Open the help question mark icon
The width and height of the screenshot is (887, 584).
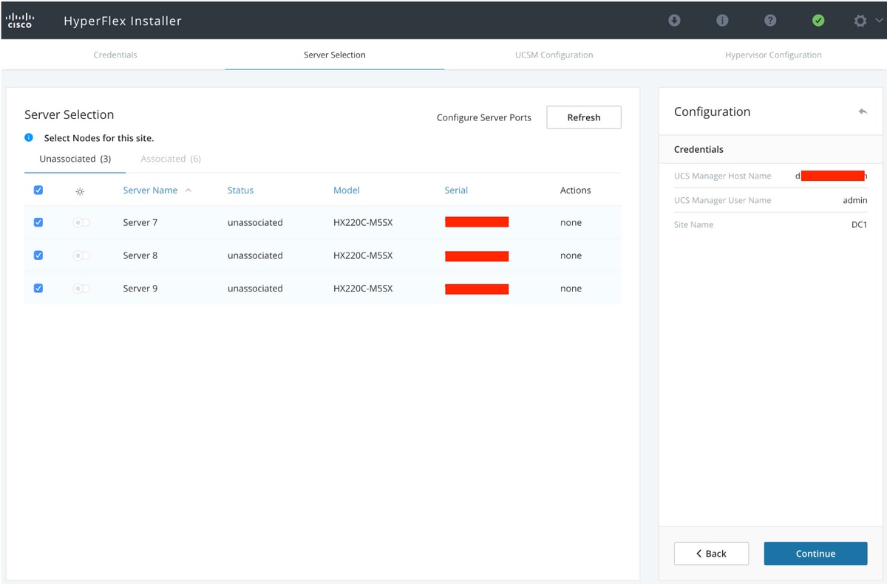(770, 21)
